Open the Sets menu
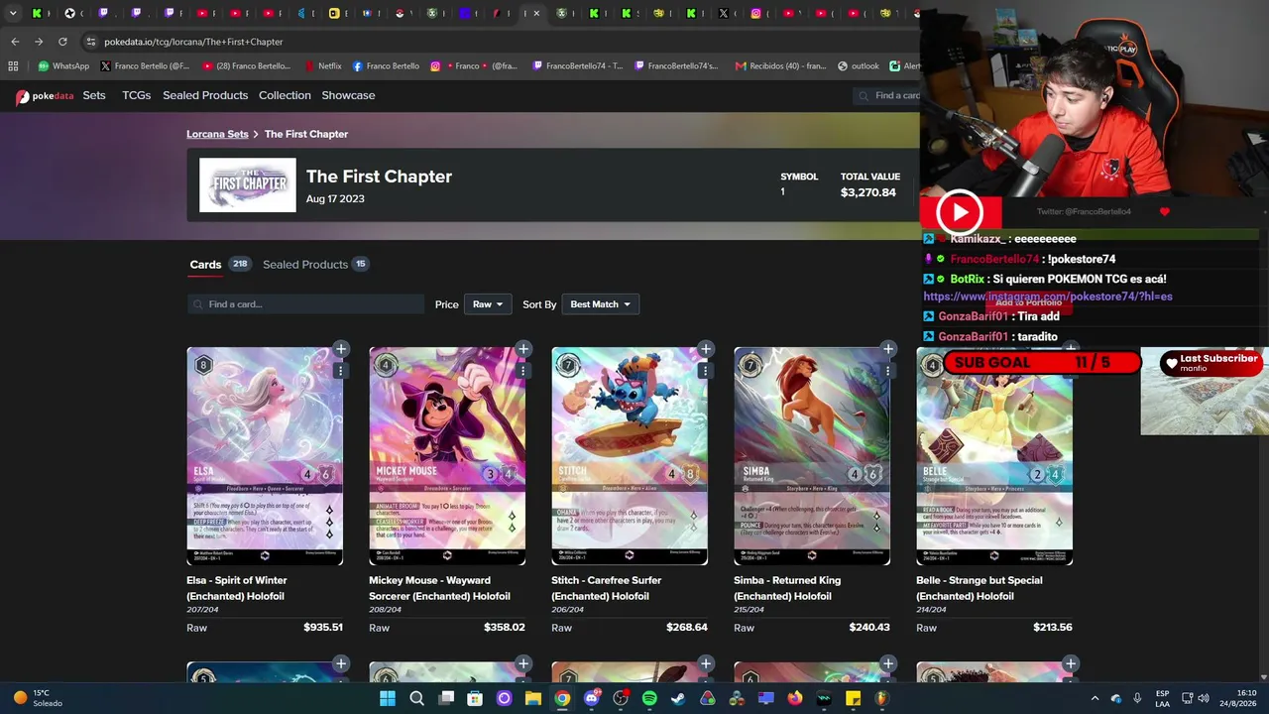Image resolution: width=1269 pixels, height=714 pixels. (x=94, y=95)
